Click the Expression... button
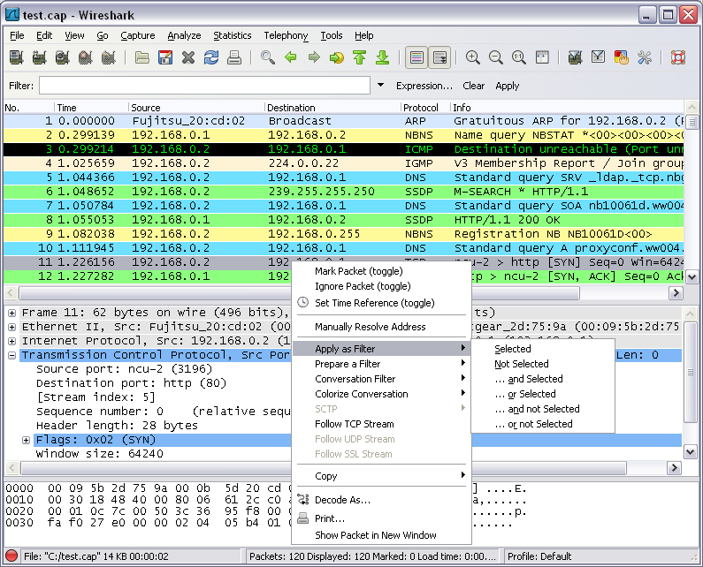This screenshot has width=703, height=567. click(424, 86)
